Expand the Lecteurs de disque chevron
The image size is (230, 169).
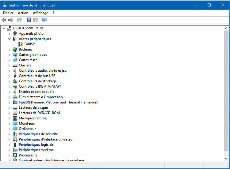(9, 108)
